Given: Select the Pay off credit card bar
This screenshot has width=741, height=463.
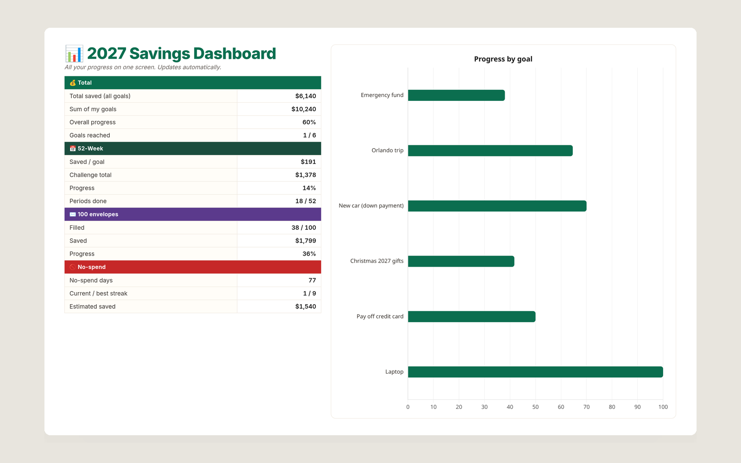Looking at the screenshot, I should (x=471, y=317).
